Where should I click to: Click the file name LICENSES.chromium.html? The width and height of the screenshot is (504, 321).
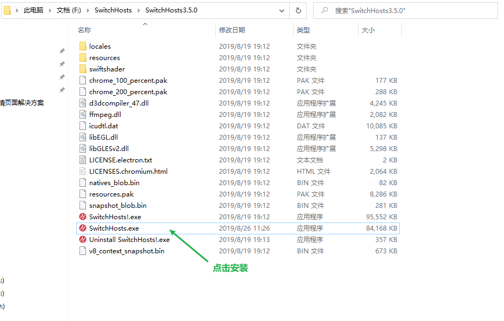point(129,171)
